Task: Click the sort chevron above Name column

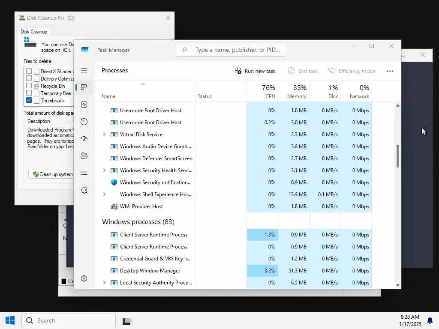Action: [x=143, y=84]
